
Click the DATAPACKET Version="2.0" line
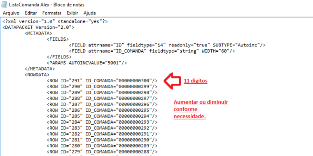coord(38,27)
